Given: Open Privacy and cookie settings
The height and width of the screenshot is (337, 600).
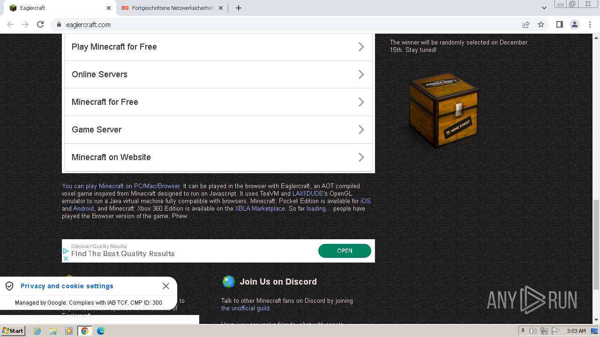Looking at the screenshot, I should [67, 286].
